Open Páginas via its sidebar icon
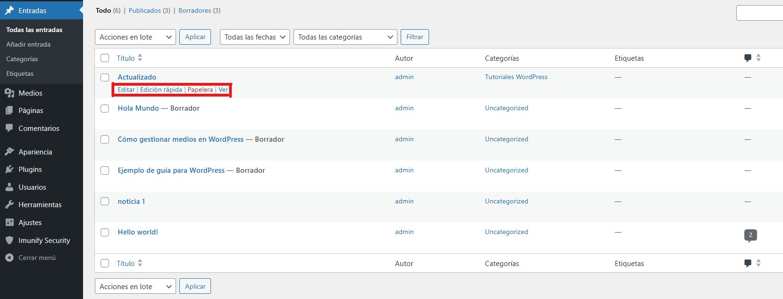 [9, 111]
